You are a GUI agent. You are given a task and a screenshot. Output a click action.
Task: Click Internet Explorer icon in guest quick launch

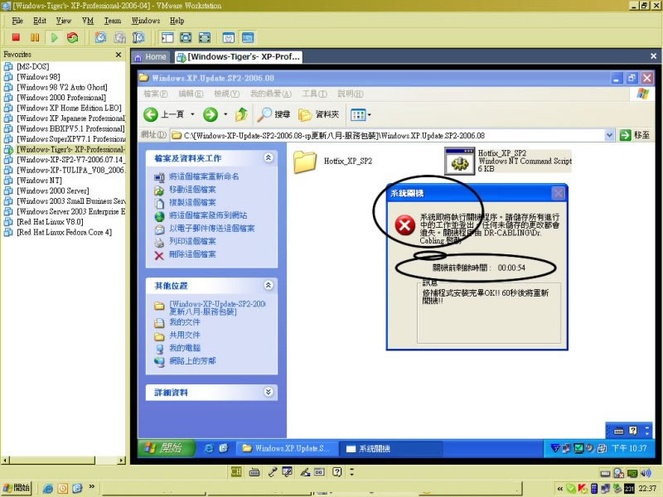[x=209, y=448]
